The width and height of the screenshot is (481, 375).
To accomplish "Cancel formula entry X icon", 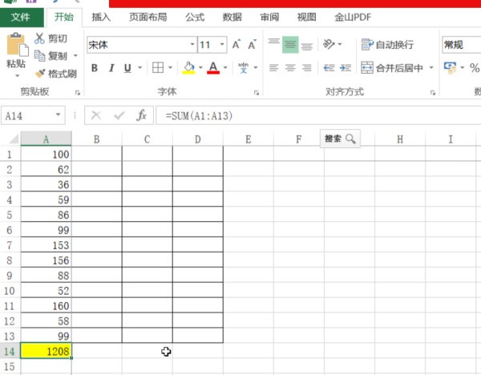I will [96, 115].
